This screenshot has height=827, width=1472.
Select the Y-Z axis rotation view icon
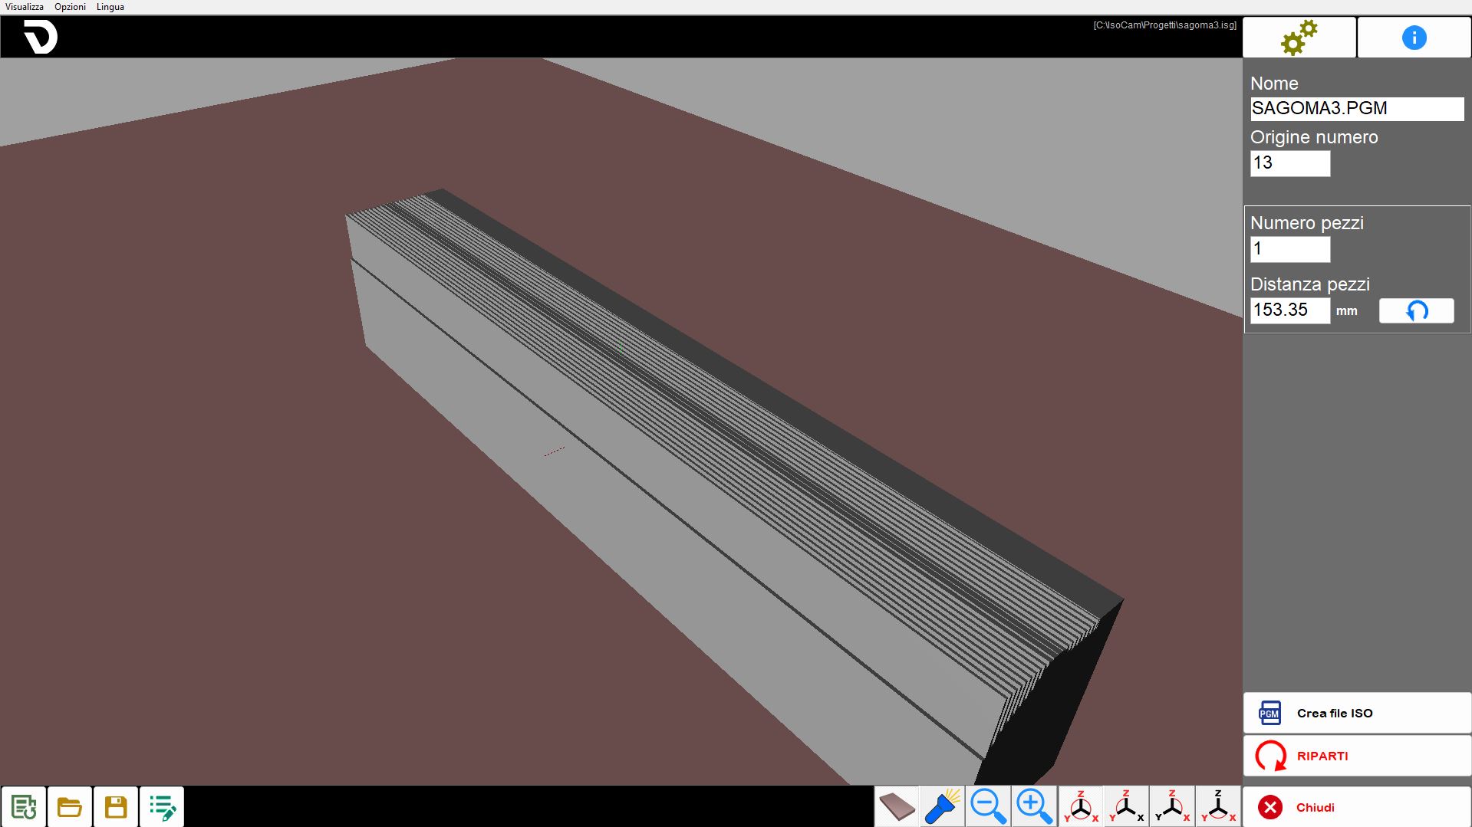pyautogui.click(x=1126, y=806)
